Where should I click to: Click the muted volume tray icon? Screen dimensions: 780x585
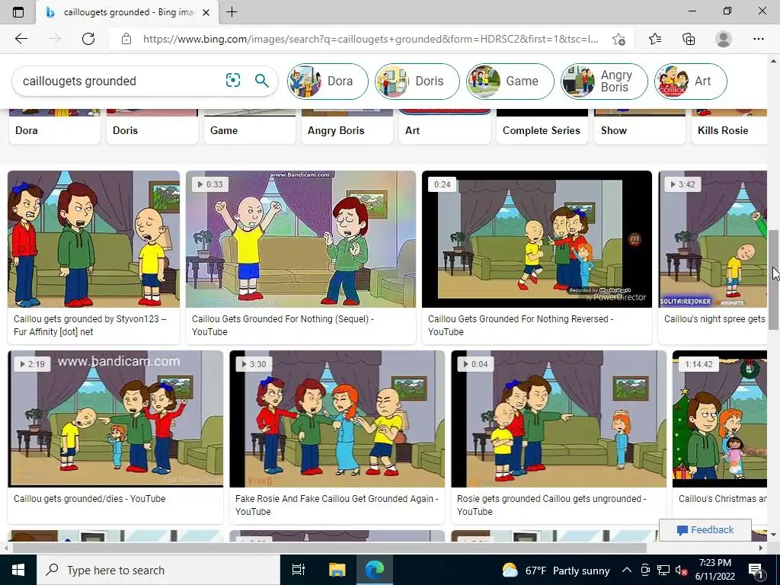tap(682, 570)
